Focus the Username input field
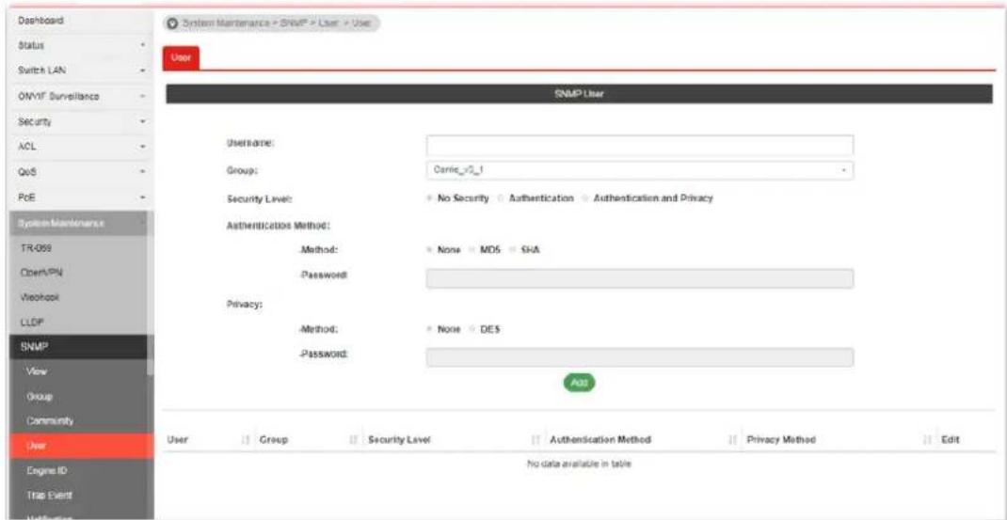The height and width of the screenshot is (520, 1007). pos(640,145)
